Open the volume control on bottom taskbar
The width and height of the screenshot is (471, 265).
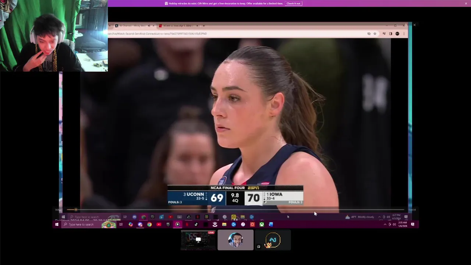[x=394, y=225]
